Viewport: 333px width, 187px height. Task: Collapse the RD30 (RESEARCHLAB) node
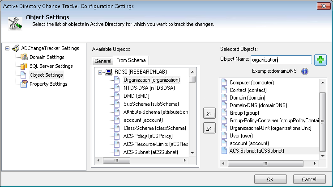100,72
